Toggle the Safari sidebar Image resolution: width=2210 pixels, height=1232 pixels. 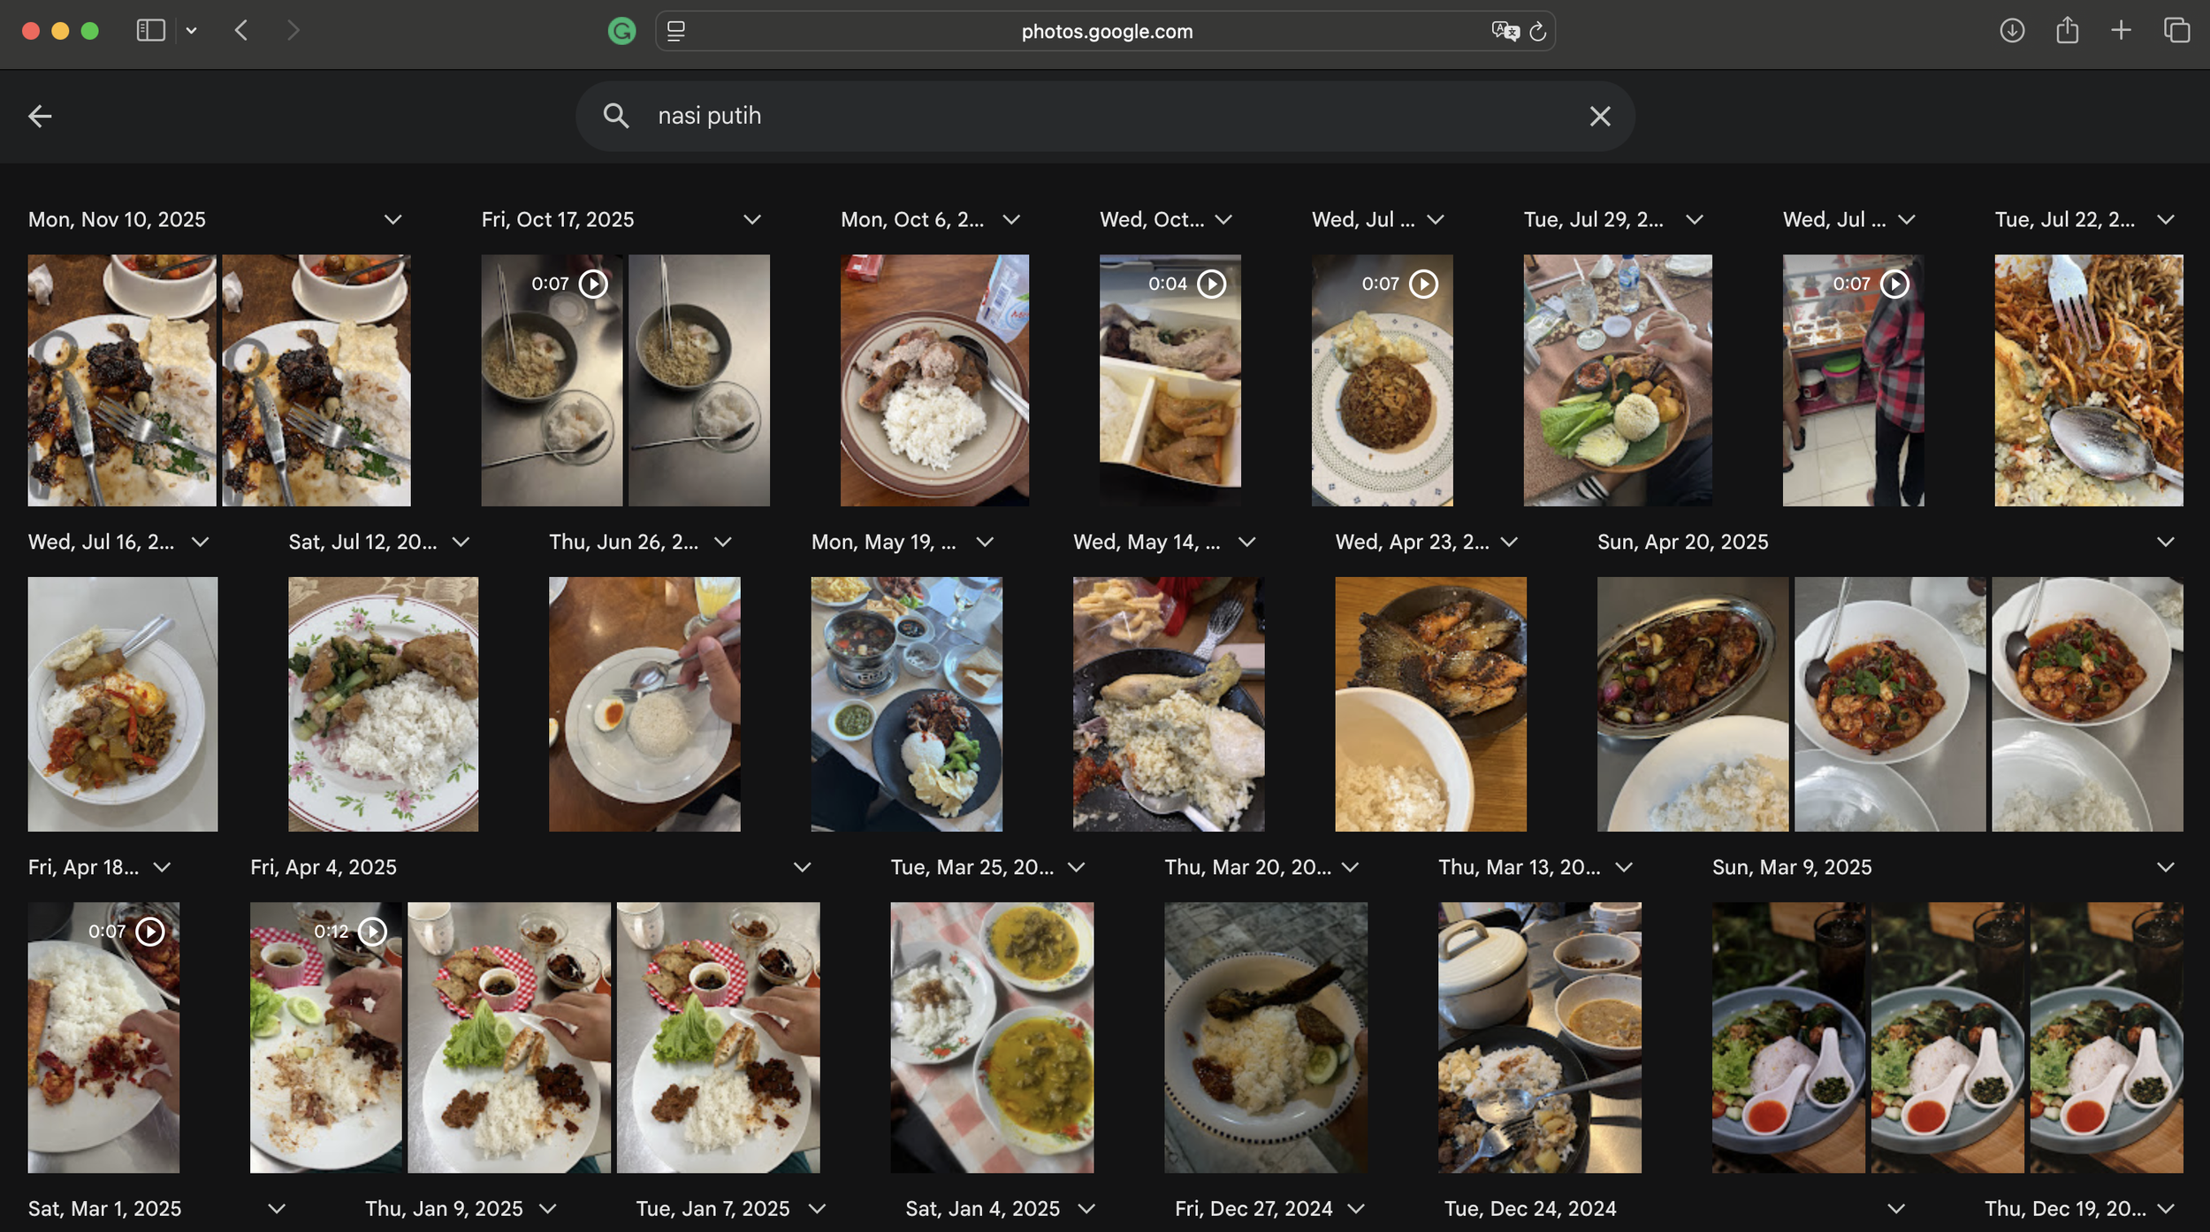coord(151,31)
